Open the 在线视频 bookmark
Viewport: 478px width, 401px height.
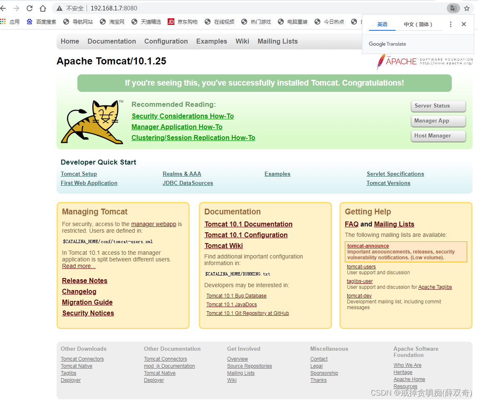point(220,22)
